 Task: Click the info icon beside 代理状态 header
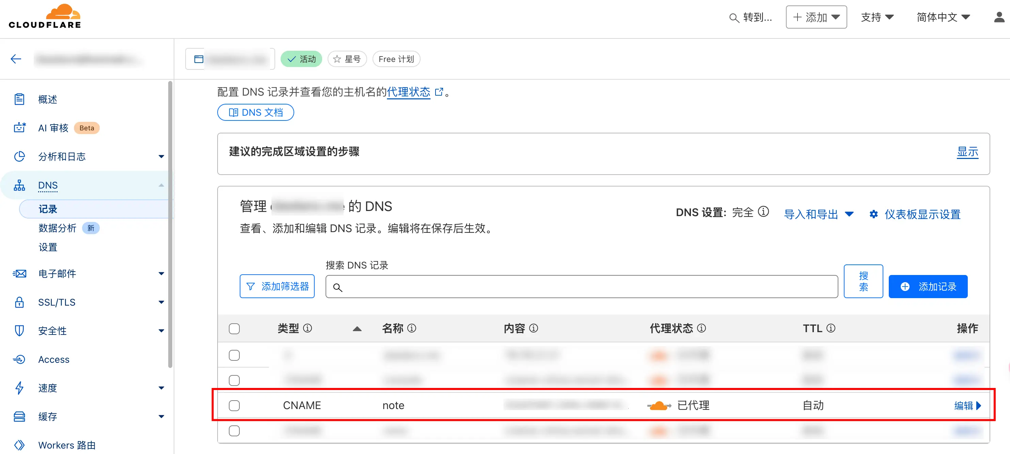(x=701, y=328)
